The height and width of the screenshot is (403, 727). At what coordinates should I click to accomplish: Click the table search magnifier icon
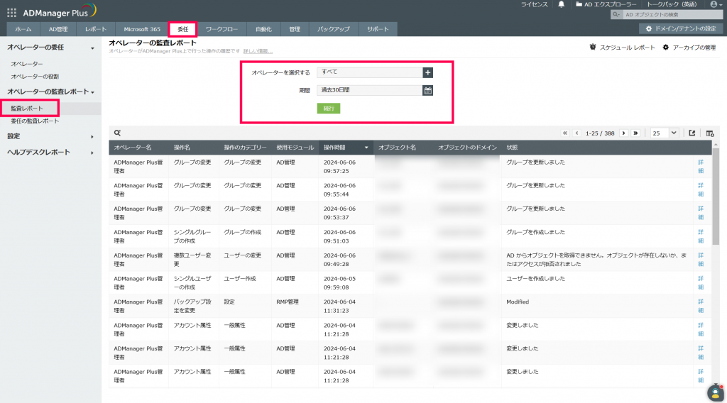click(117, 133)
